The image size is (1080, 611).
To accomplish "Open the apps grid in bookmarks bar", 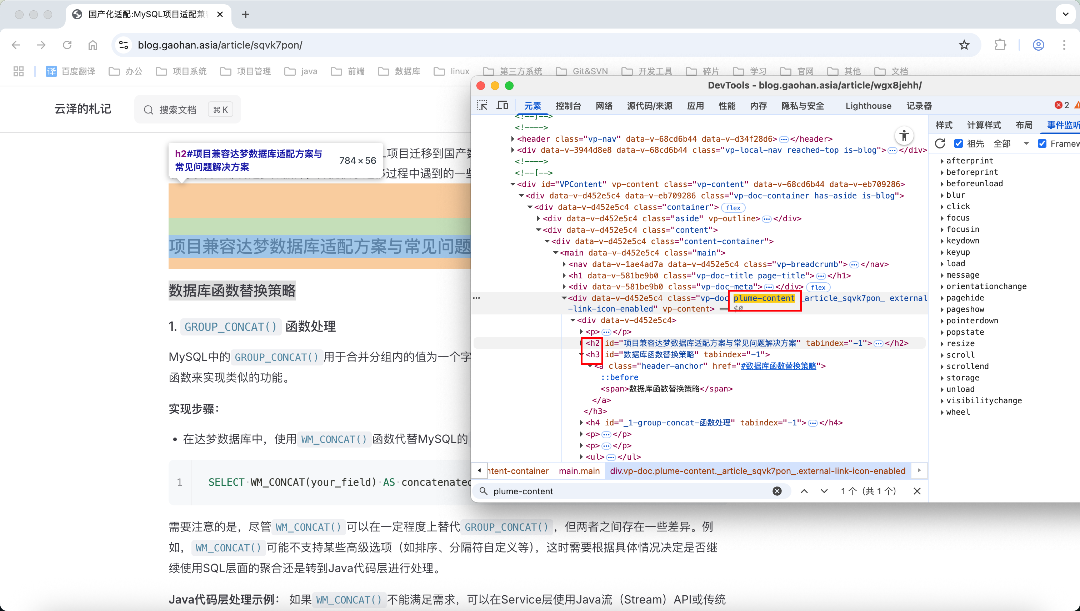I will click(x=19, y=71).
